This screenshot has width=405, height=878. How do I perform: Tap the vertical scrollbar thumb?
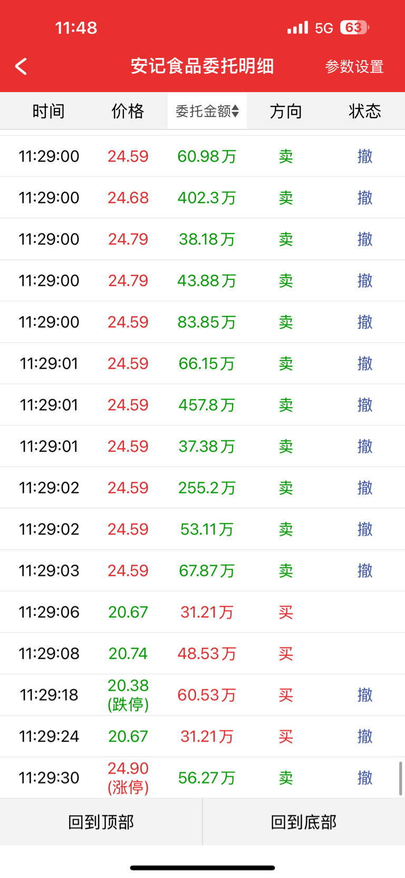[400, 778]
